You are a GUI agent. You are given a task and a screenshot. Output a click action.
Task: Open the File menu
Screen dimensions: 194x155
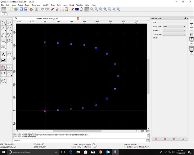coord(2,5)
